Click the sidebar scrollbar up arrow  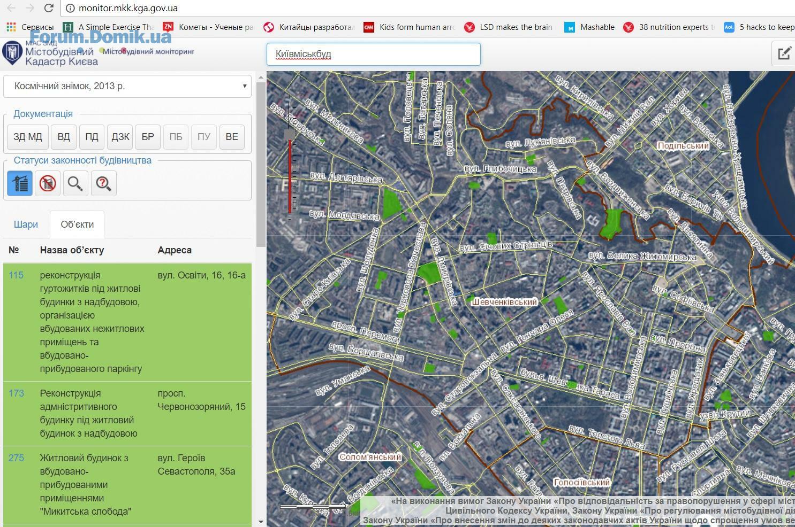click(261, 77)
